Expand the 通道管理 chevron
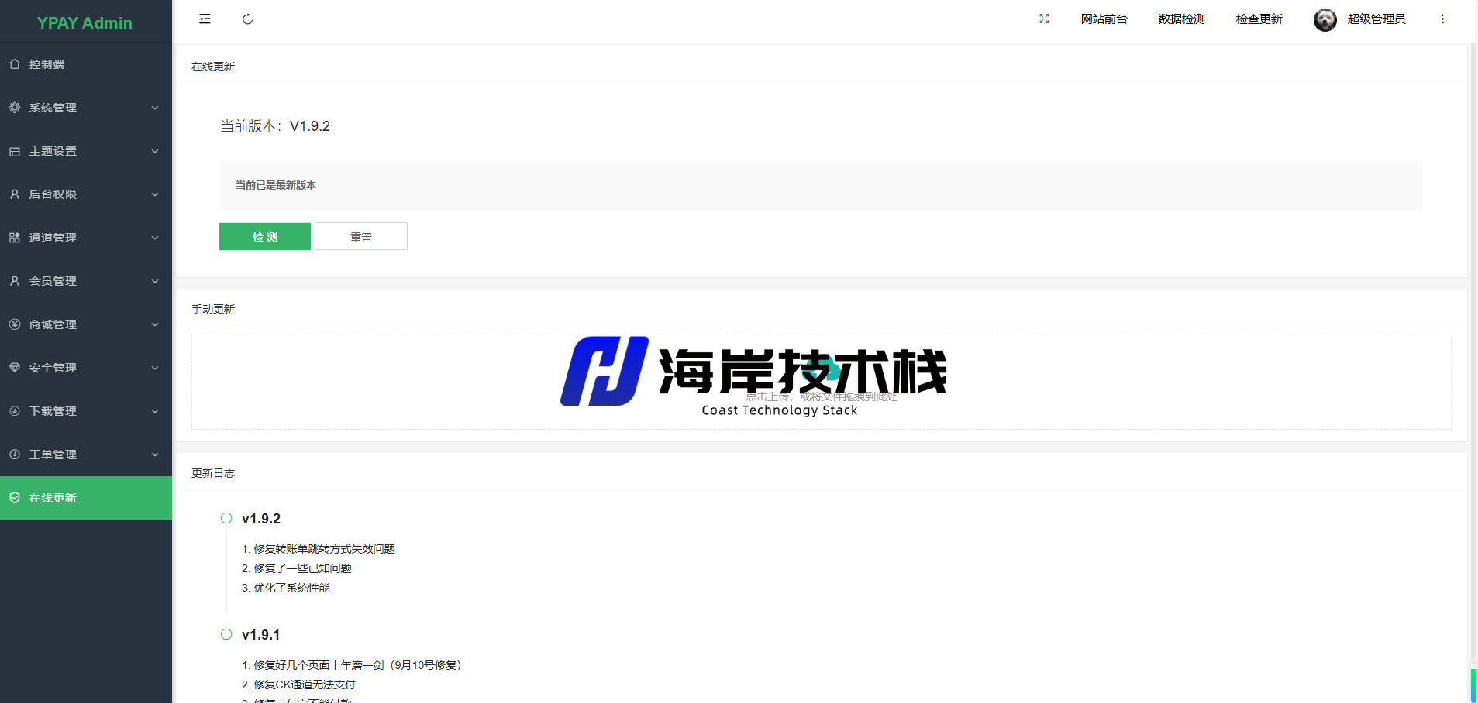 coord(155,238)
